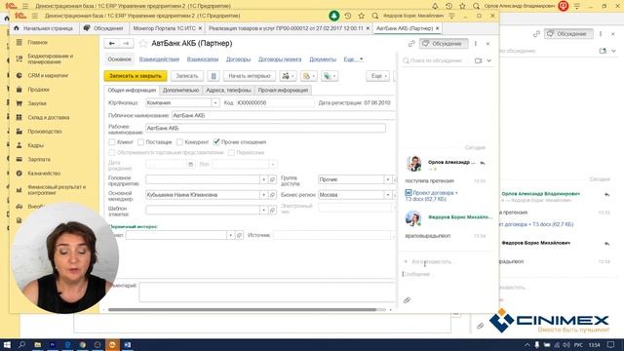Expand the Основной менеджер dropdown arrow
Screen dimensions: 624x351
click(x=263, y=195)
